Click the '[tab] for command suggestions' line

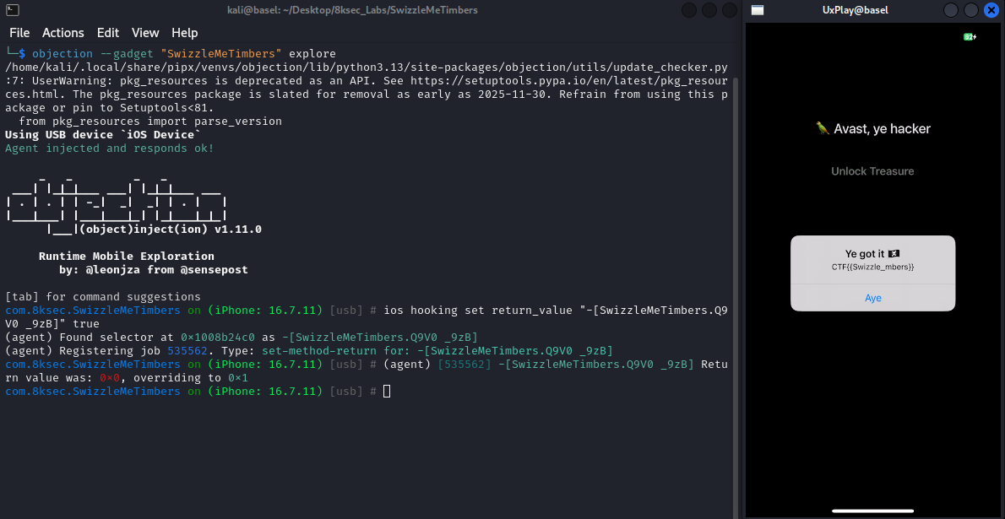point(102,297)
